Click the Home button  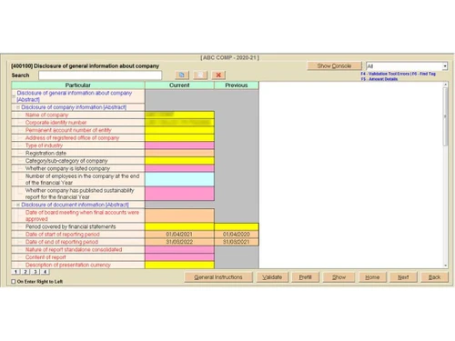372,277
